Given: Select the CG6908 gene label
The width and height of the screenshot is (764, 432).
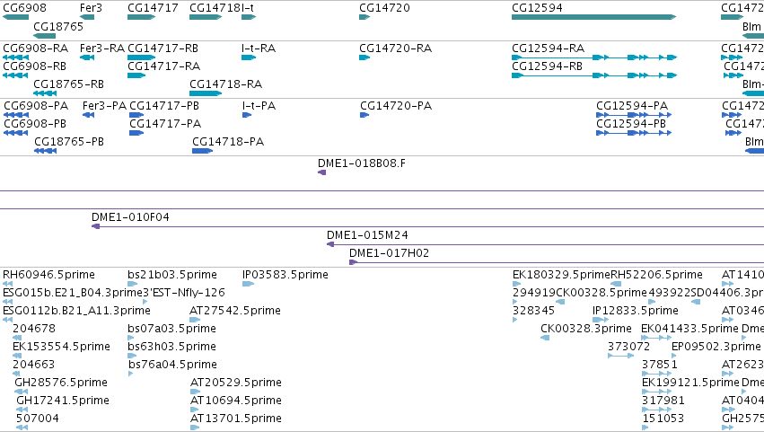Looking at the screenshot, I should click(x=24, y=8).
